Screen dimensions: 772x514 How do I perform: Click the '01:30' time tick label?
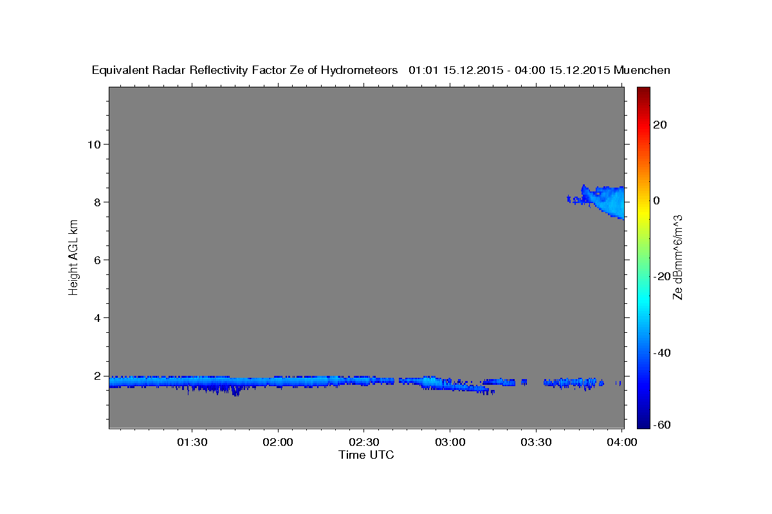coord(193,442)
